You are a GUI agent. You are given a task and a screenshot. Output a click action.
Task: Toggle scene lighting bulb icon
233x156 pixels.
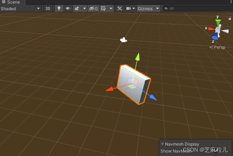(59, 8)
